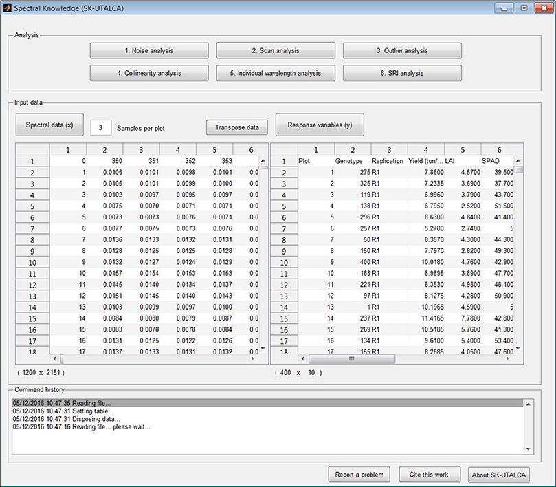This screenshot has height=487, width=556.
Task: Load Response variables (y) file
Action: [x=320, y=125]
